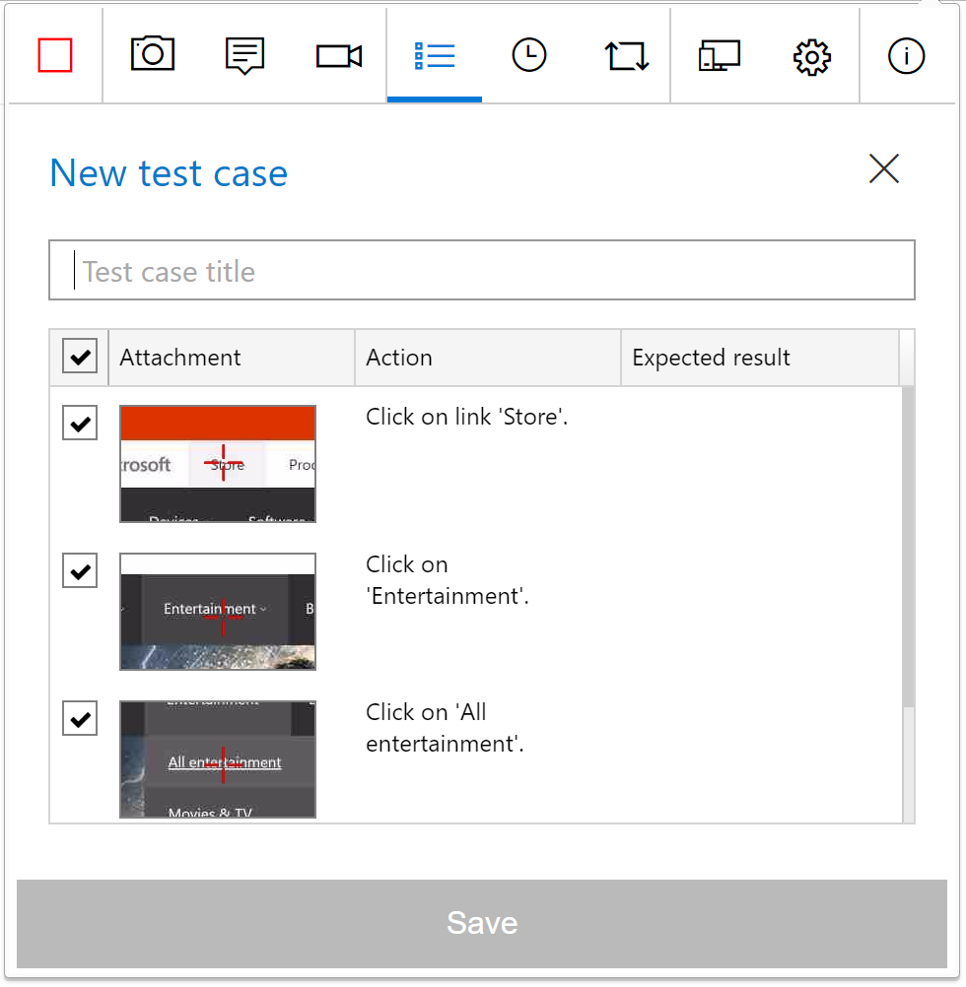Screen dimensions: 966x987
Task: Open the test case list view
Action: pyautogui.click(x=434, y=56)
